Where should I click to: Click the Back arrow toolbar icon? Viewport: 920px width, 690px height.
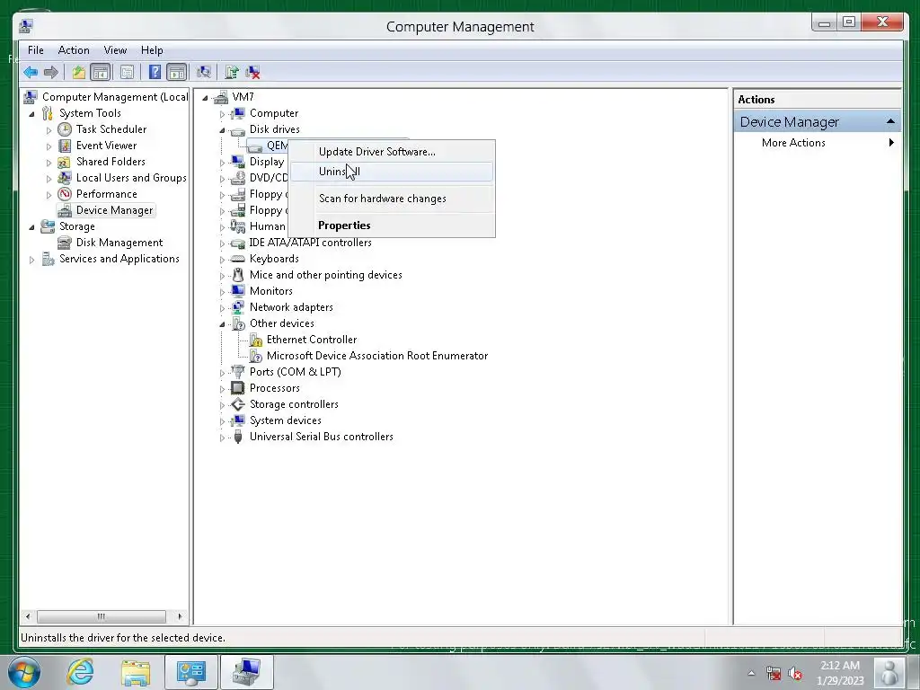point(31,72)
